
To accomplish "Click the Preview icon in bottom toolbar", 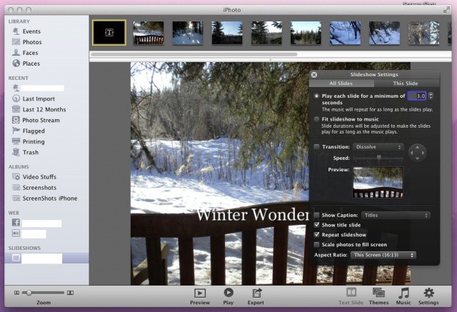I will 200,293.
